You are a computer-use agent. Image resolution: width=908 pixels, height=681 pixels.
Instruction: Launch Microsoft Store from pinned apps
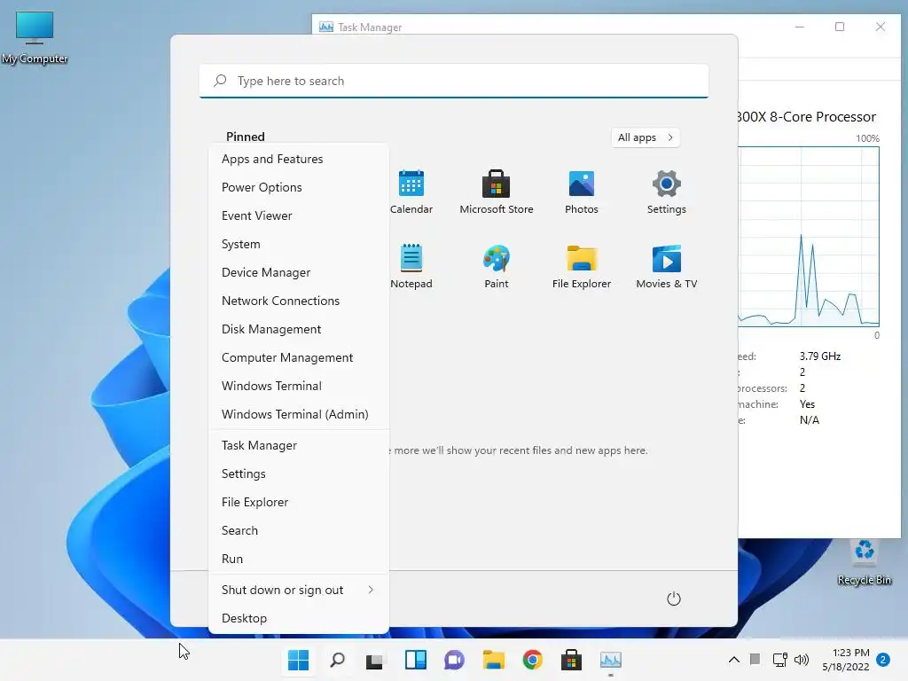[497, 192]
